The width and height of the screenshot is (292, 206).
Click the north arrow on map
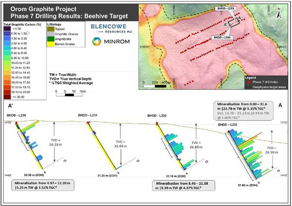pos(279,13)
